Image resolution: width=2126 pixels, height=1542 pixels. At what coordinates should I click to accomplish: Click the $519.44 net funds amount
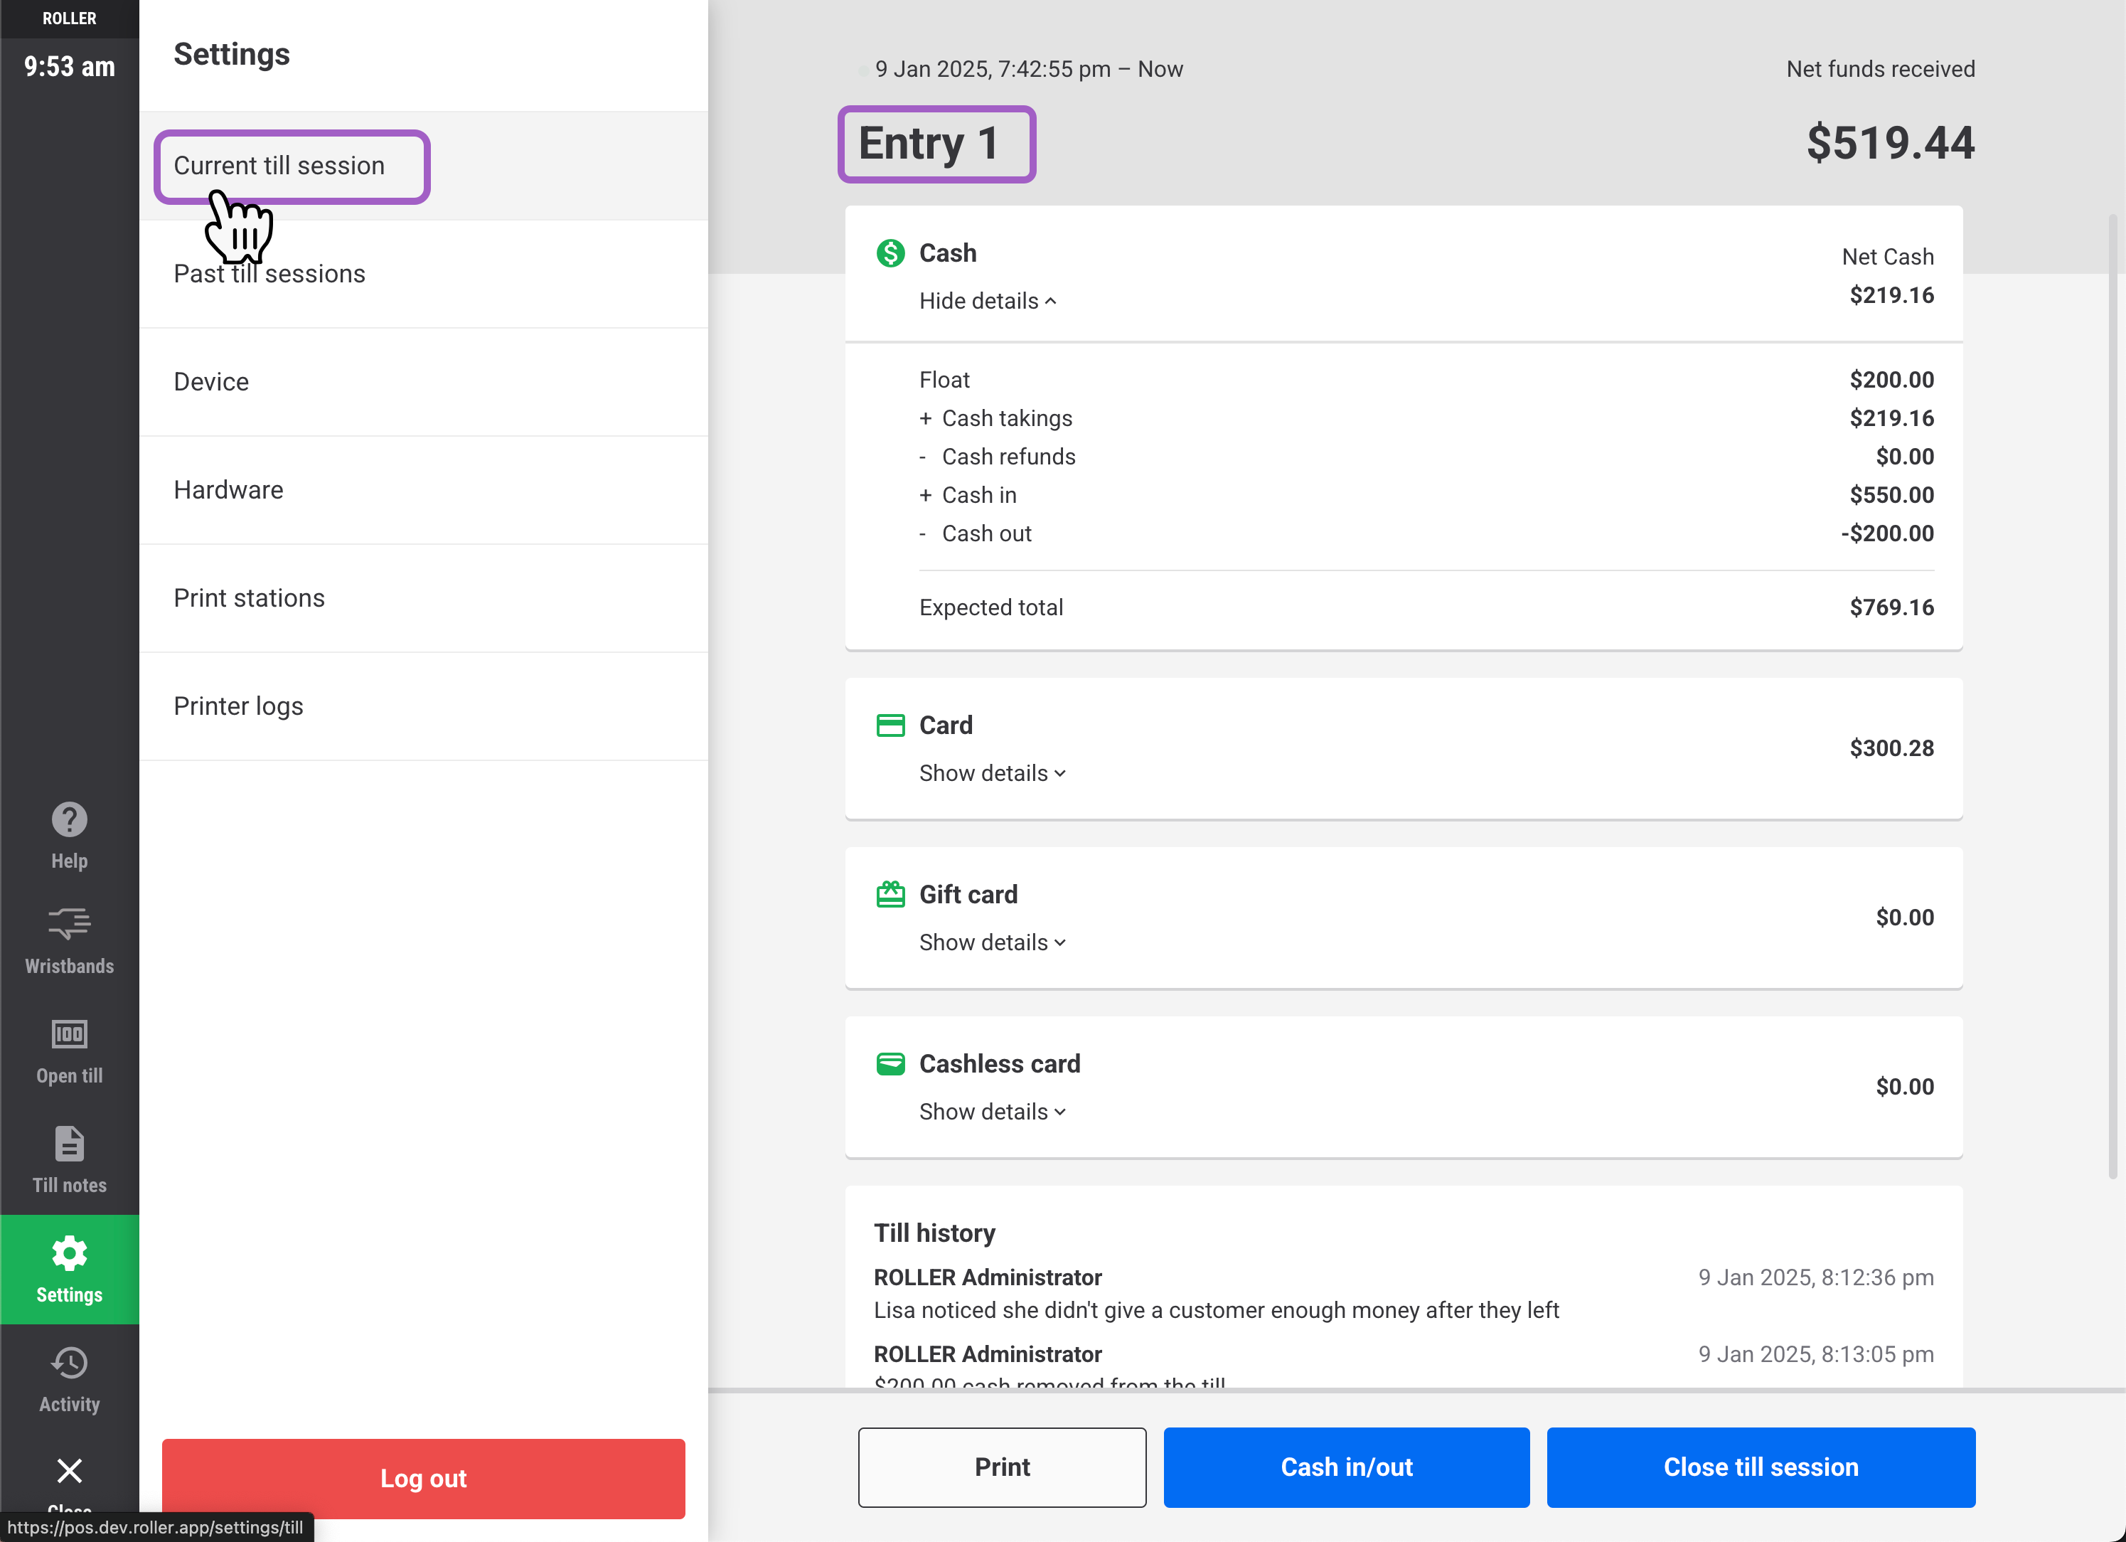click(1890, 142)
